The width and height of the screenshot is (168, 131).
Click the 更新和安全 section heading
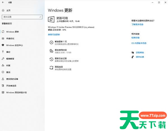(7, 23)
